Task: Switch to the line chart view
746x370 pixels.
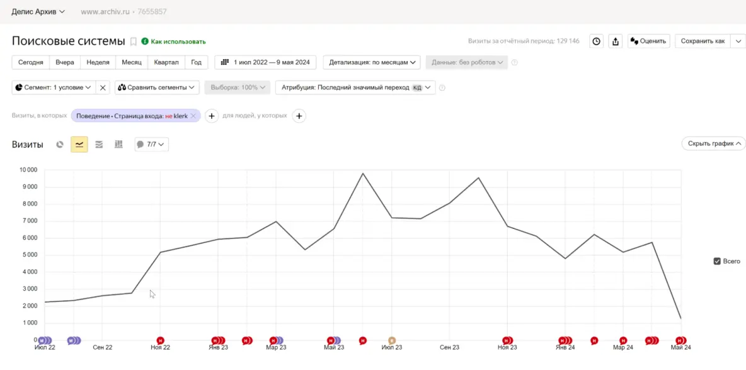Action: point(79,145)
